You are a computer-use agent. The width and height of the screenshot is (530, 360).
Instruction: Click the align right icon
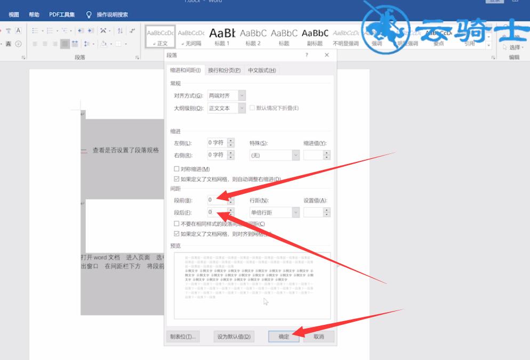point(55,44)
